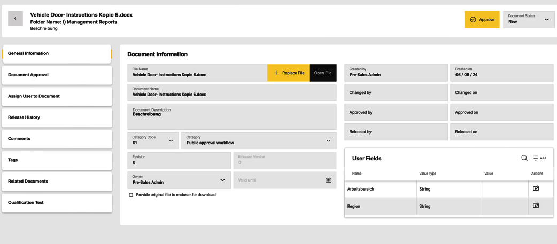Switch to the Document Approval tab

coord(57,75)
